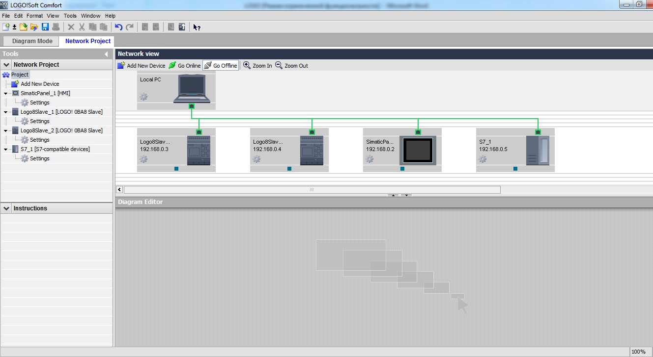Open a file using the Open toolbar icon

point(24,27)
